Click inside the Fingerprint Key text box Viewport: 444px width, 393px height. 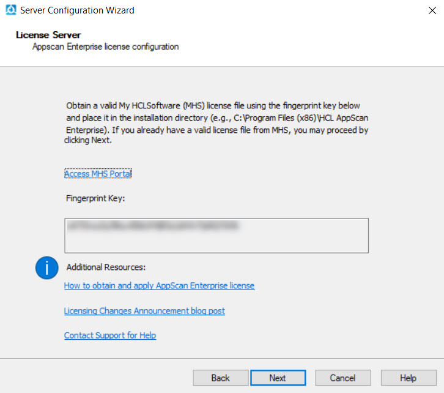216,236
